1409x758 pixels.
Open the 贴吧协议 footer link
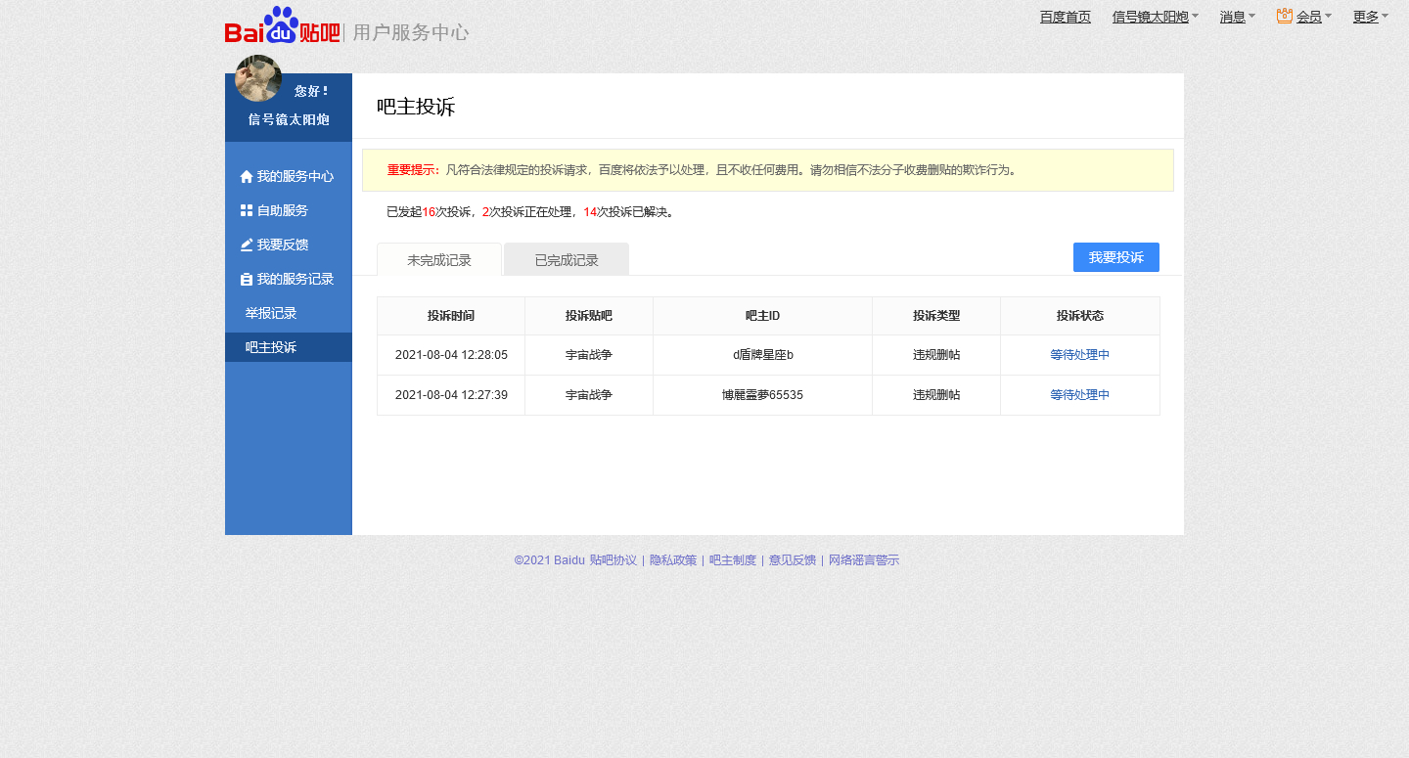pos(613,560)
